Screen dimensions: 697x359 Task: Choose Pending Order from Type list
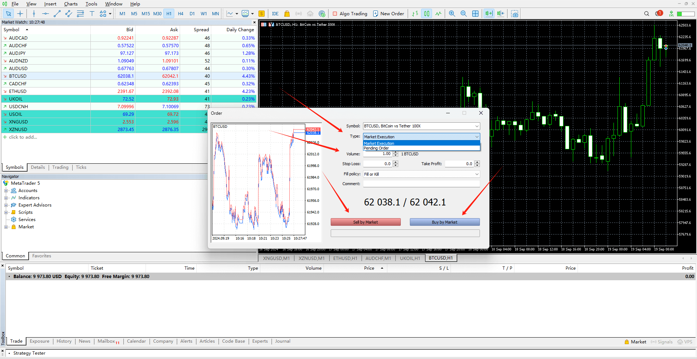point(421,148)
